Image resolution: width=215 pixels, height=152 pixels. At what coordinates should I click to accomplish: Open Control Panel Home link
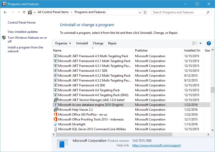coord(22,23)
